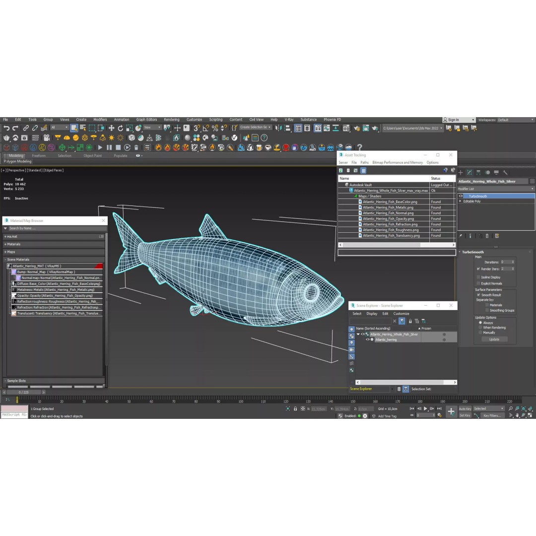This screenshot has width=536, height=536.
Task: Enable Isoline Display checkbox
Action: pyautogui.click(x=478, y=277)
